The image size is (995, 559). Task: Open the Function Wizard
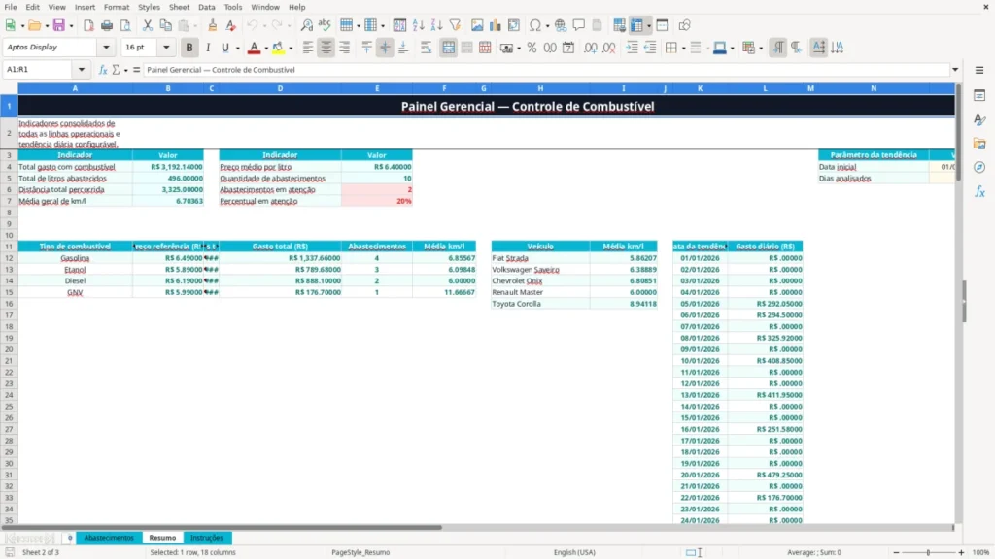tap(103, 70)
